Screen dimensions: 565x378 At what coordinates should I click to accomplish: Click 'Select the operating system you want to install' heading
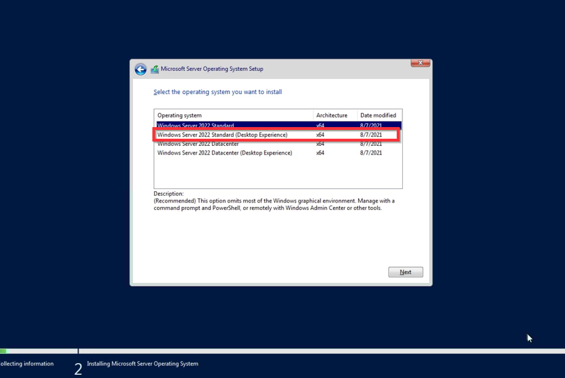point(217,92)
